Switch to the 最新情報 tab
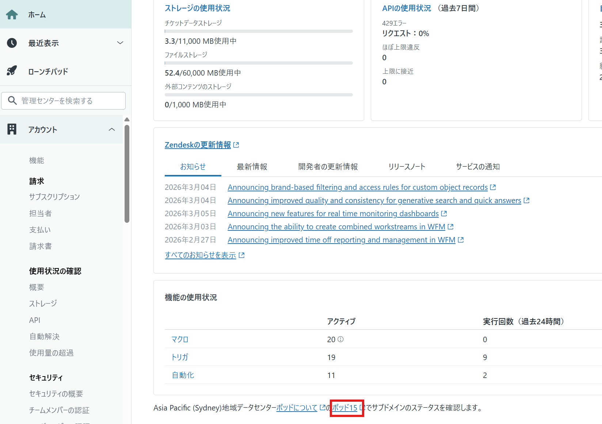Viewport: 602px width, 424px height. pos(252,167)
